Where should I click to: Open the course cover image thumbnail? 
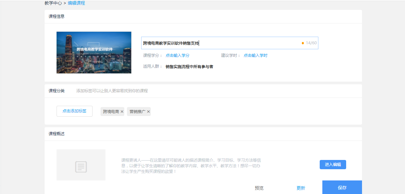click(x=94, y=53)
